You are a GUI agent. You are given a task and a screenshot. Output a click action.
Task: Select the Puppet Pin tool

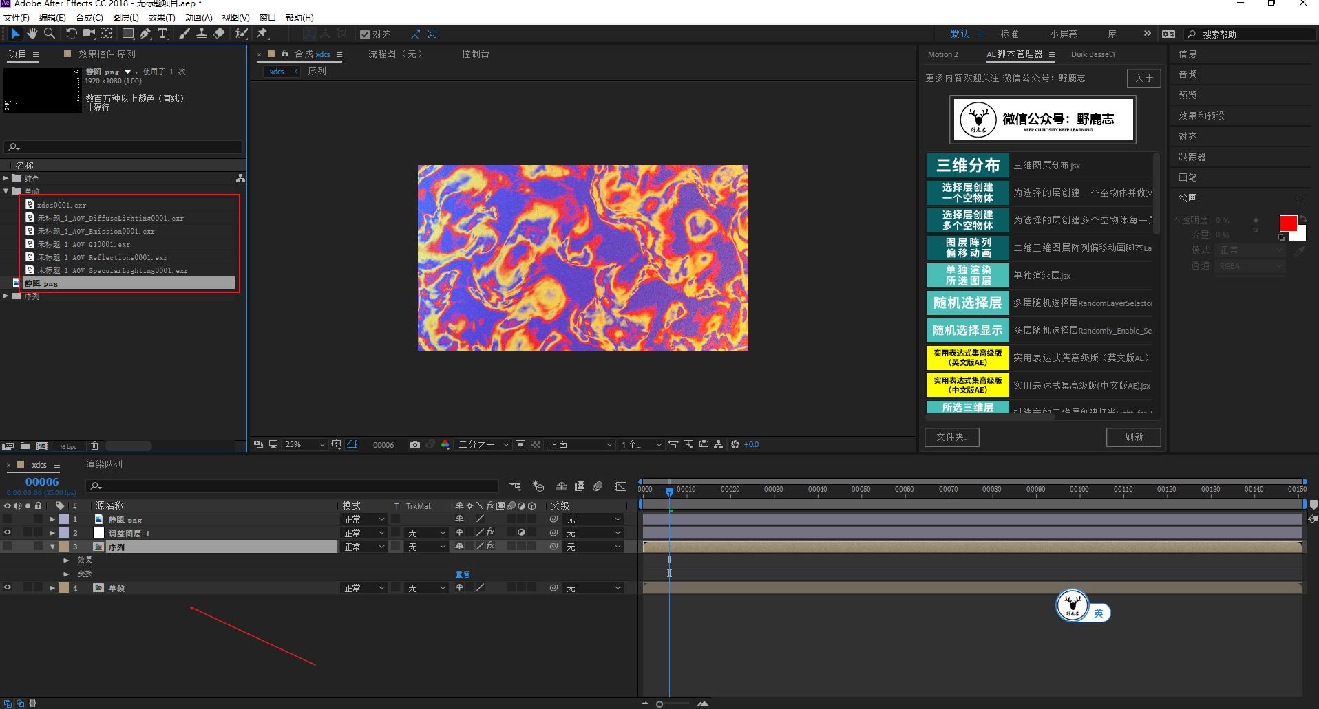tap(263, 34)
